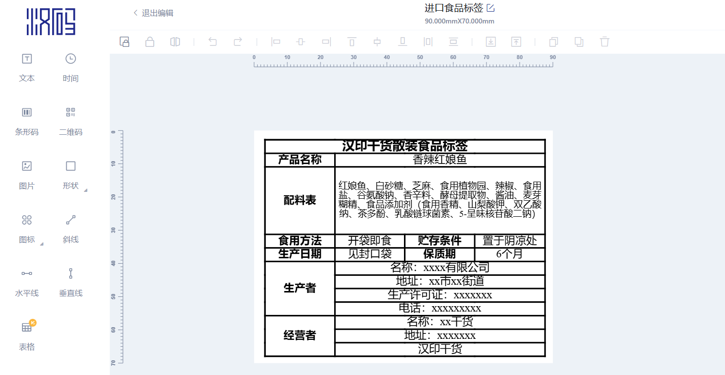Select the 配料表 cell
This screenshot has height=375, width=725.
point(300,200)
